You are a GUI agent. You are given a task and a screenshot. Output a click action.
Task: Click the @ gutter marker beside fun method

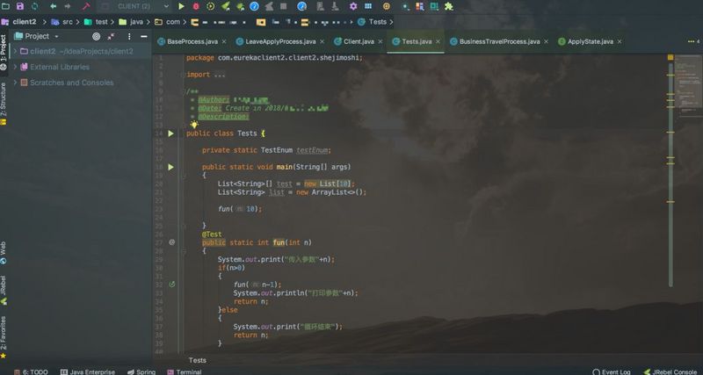(171, 242)
